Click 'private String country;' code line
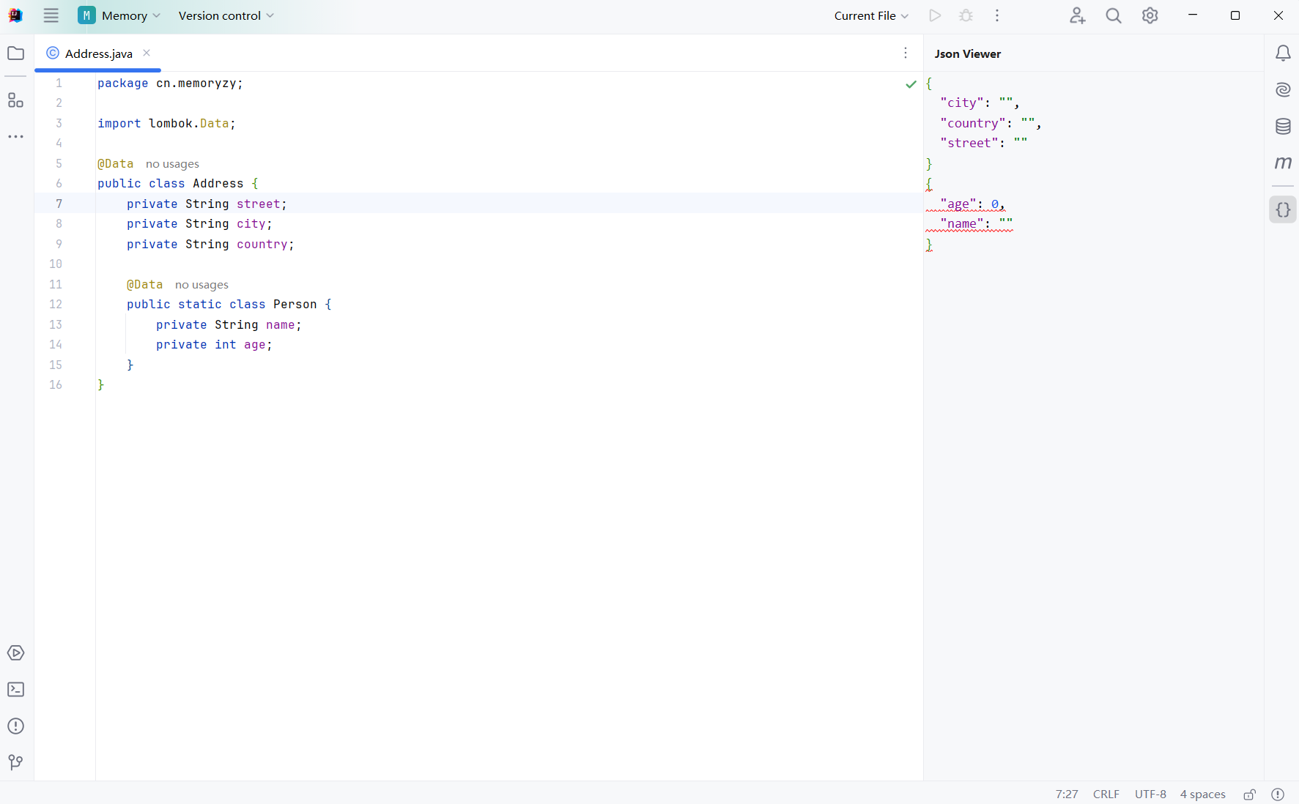Screen dimensions: 1299x804 (210, 245)
